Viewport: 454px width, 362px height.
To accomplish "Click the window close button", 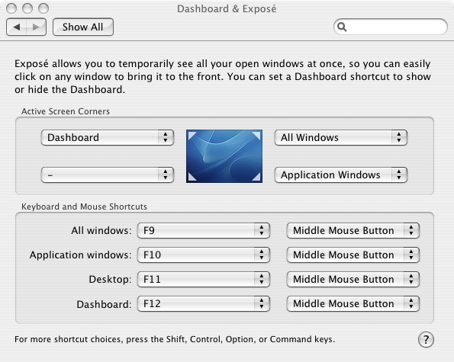I will 11,8.
